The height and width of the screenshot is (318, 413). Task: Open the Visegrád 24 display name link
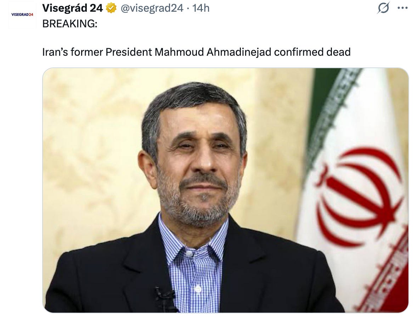pos(72,8)
